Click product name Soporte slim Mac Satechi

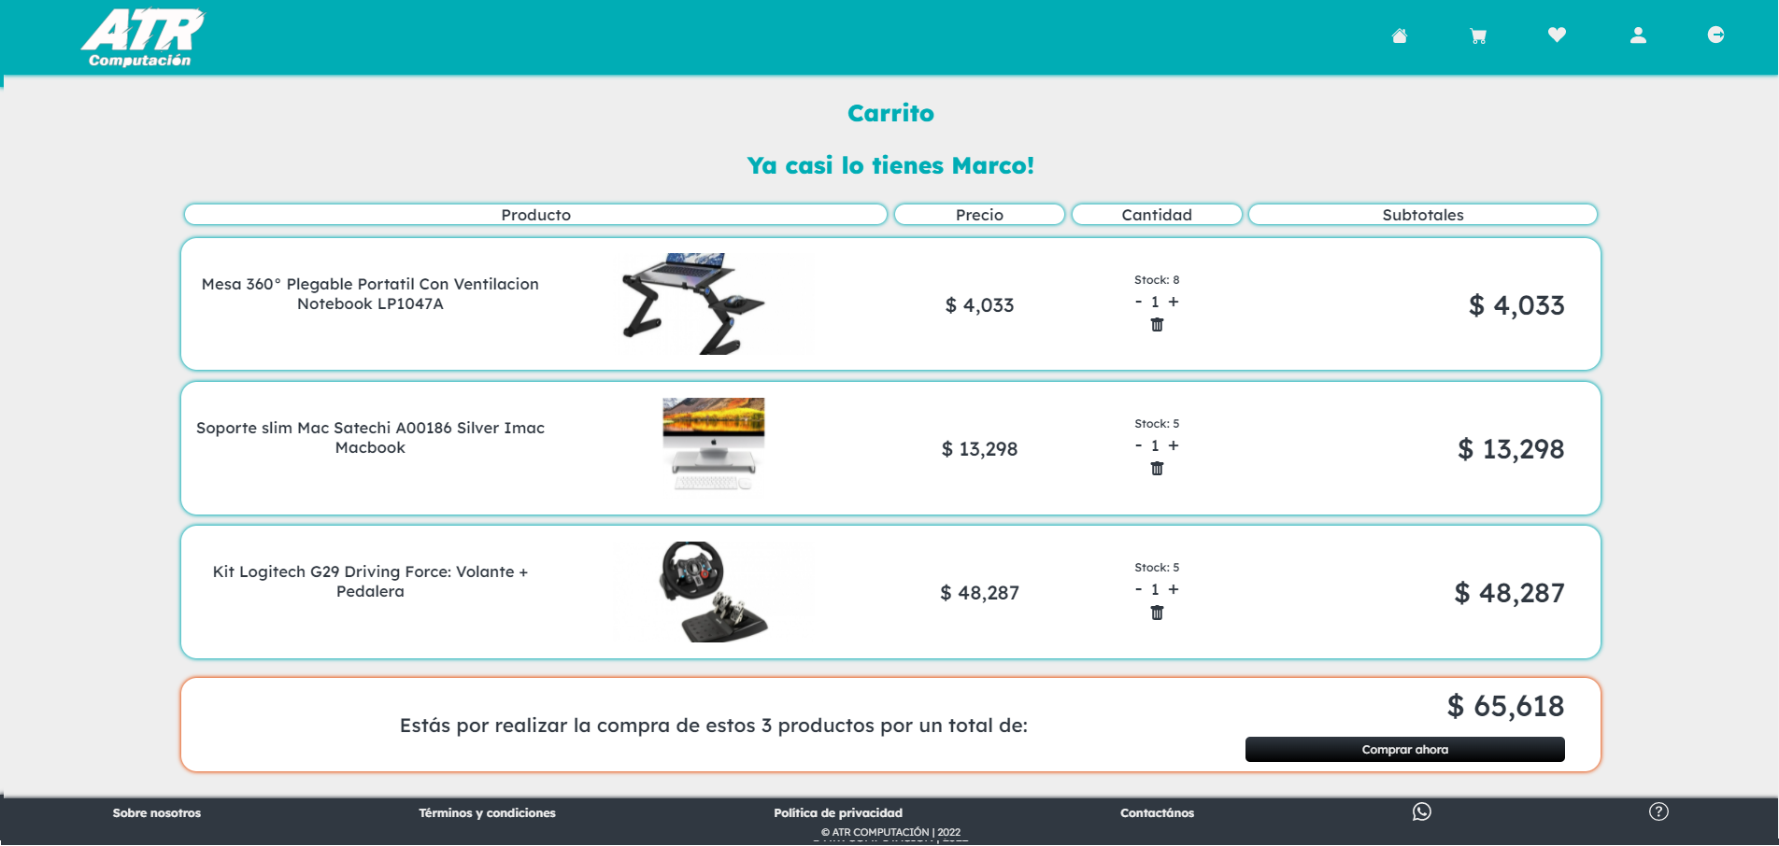pyautogui.click(x=370, y=438)
